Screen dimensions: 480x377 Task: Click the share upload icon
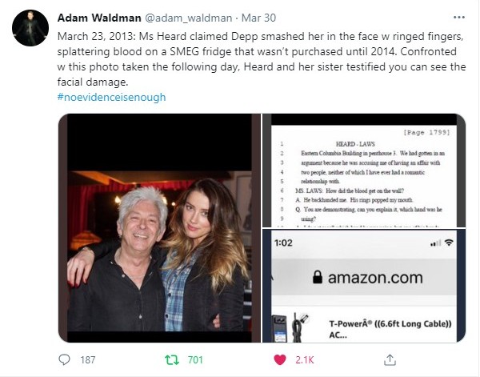pyautogui.click(x=390, y=359)
